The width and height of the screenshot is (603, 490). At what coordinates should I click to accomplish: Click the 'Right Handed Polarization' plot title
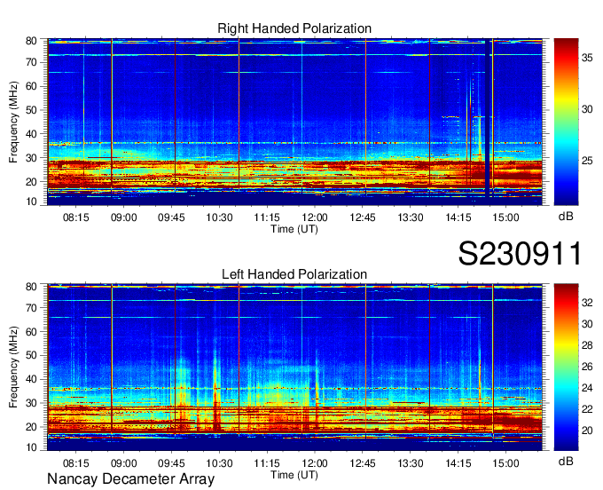click(294, 28)
